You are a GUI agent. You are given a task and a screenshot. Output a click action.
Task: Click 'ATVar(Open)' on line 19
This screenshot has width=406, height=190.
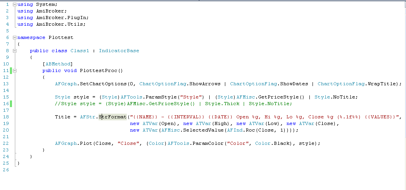[x=160, y=123]
